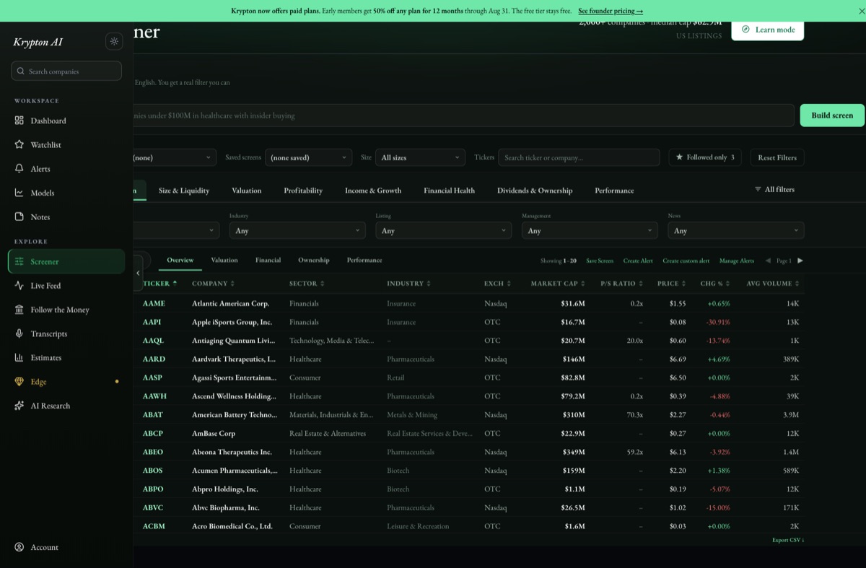Screen dimensions: 866x568
Task: Open the dropdown showing (none)
Action: pyautogui.click(x=175, y=157)
